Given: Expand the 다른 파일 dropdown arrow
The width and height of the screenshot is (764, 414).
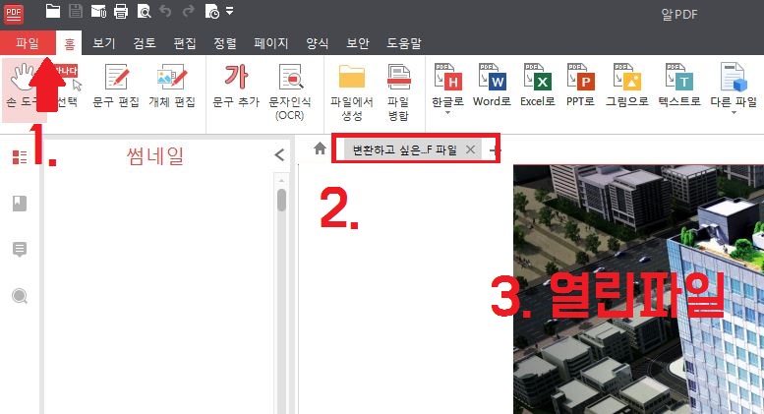Looking at the screenshot, I should (734, 113).
